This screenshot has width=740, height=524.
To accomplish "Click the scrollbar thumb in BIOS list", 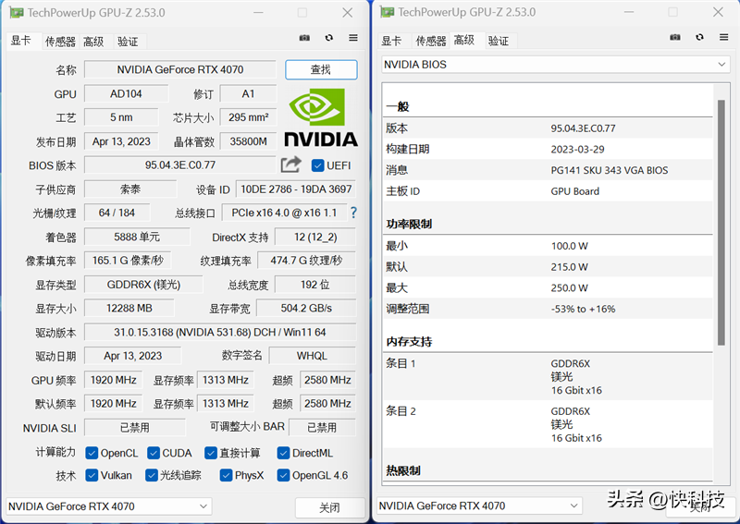I will click(721, 223).
